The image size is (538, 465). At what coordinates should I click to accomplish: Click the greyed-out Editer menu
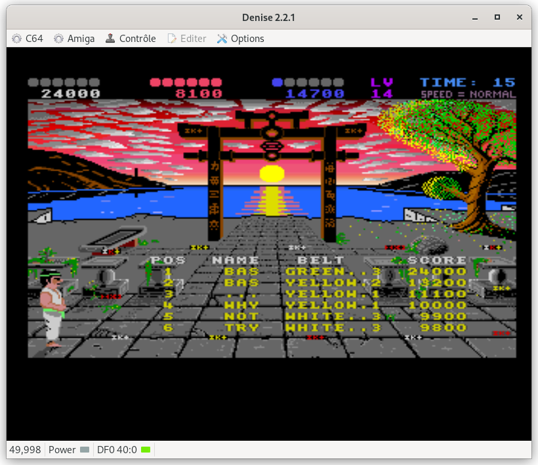[186, 39]
